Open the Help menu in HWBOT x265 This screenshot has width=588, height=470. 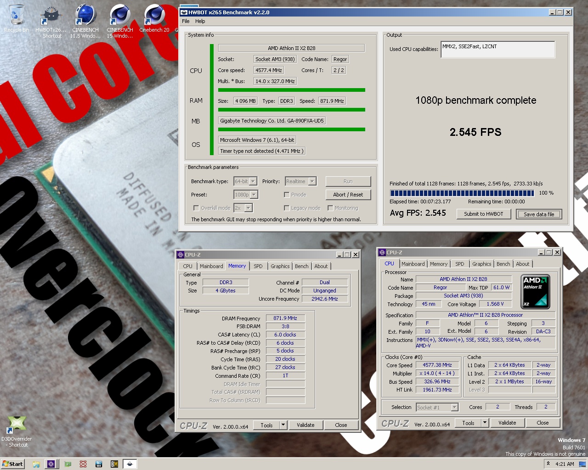click(200, 21)
